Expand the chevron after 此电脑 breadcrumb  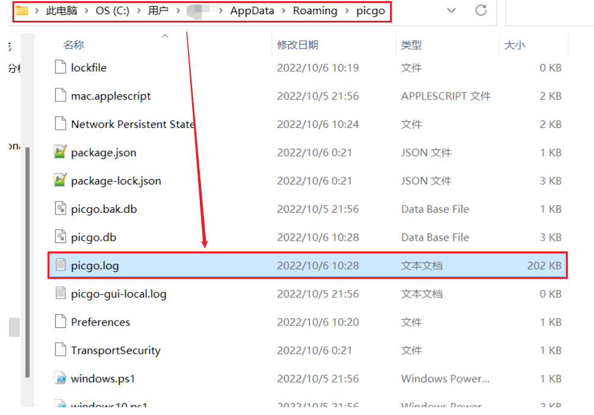[x=87, y=11]
